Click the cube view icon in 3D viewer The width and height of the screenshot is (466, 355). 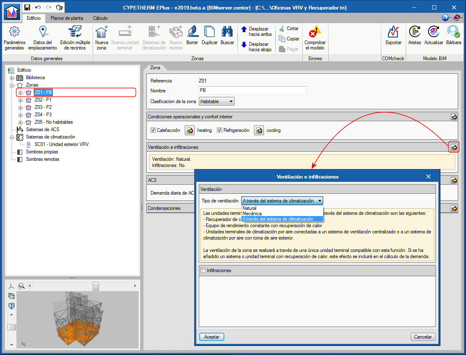click(x=11, y=306)
